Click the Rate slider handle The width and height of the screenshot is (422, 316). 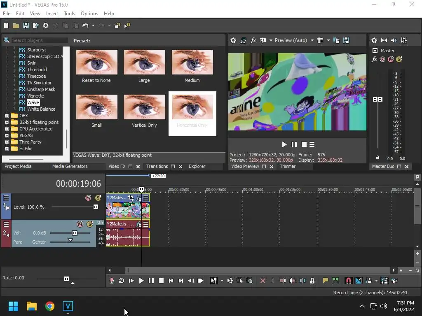[66, 279]
